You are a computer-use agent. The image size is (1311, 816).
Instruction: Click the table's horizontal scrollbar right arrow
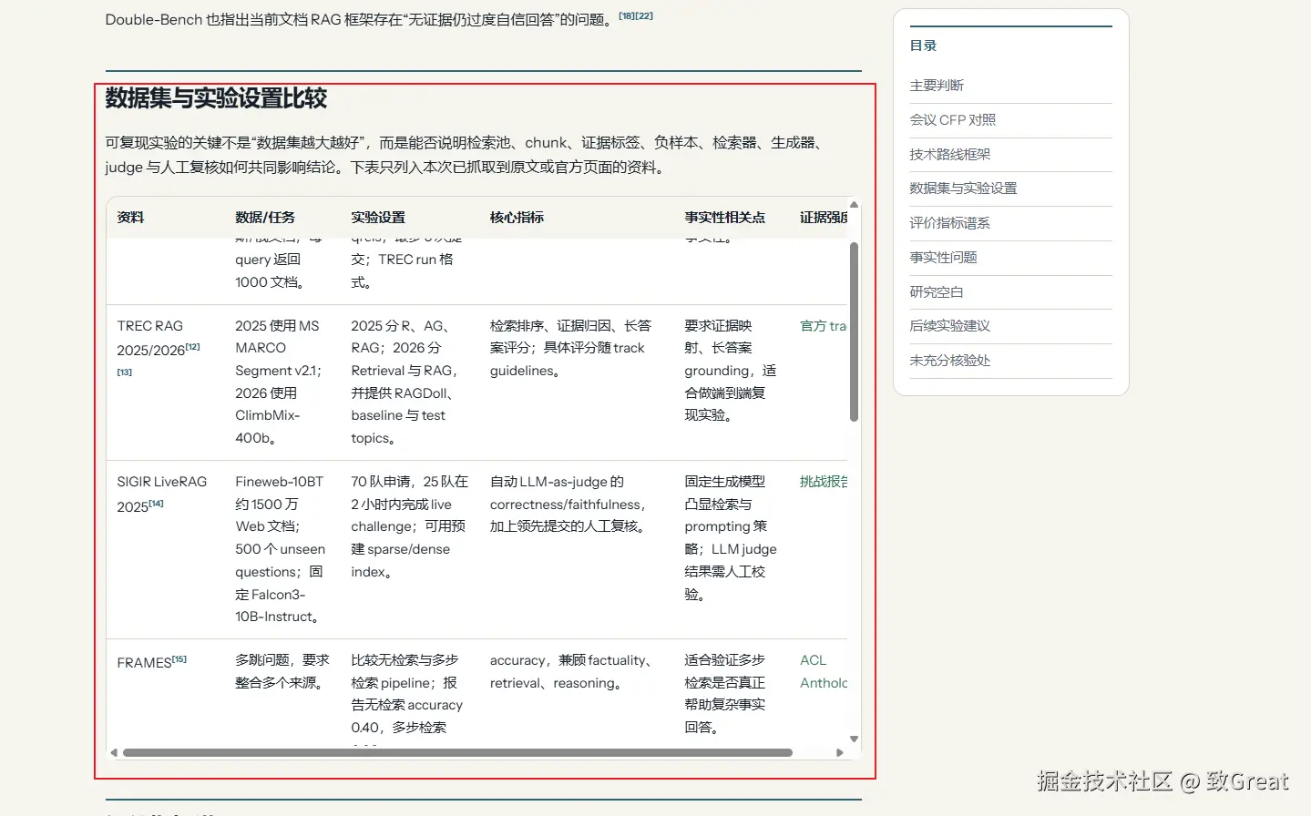(840, 753)
